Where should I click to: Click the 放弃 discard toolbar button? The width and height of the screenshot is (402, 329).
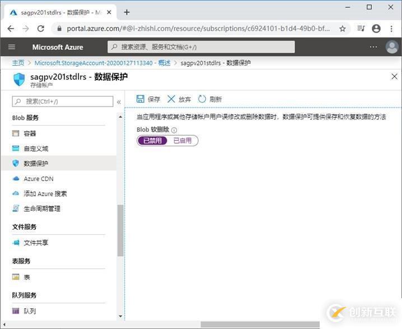(x=179, y=99)
